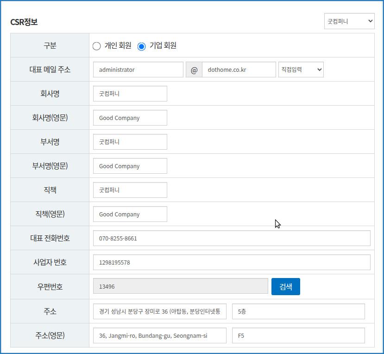Click the 우편번호 label
384x354 pixels.
50,287
